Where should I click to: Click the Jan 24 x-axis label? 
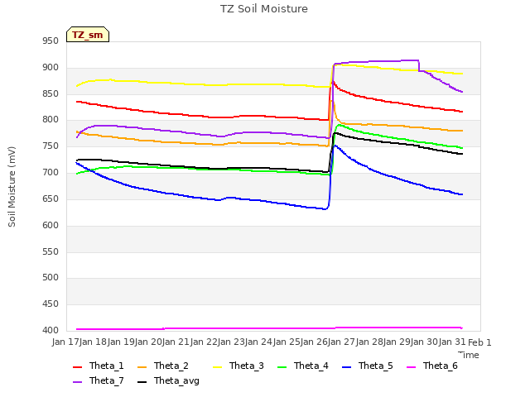258,342
